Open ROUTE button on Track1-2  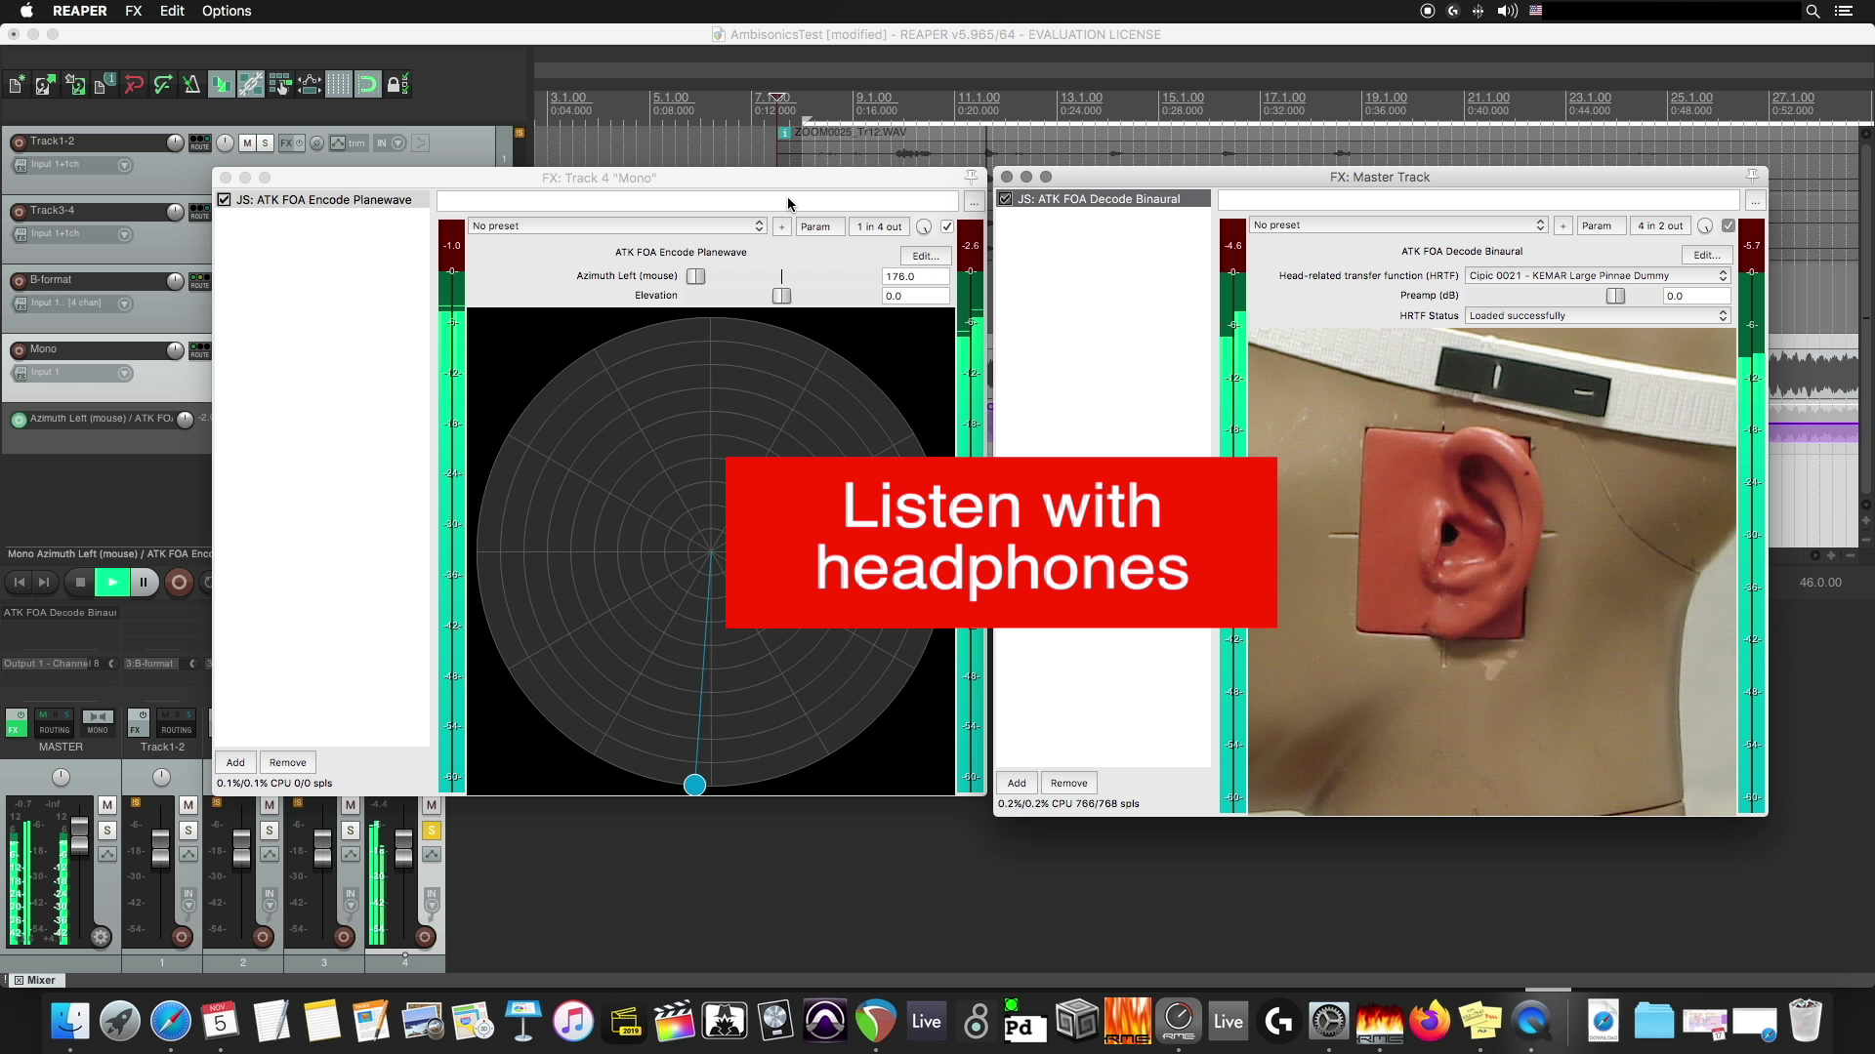tap(200, 142)
